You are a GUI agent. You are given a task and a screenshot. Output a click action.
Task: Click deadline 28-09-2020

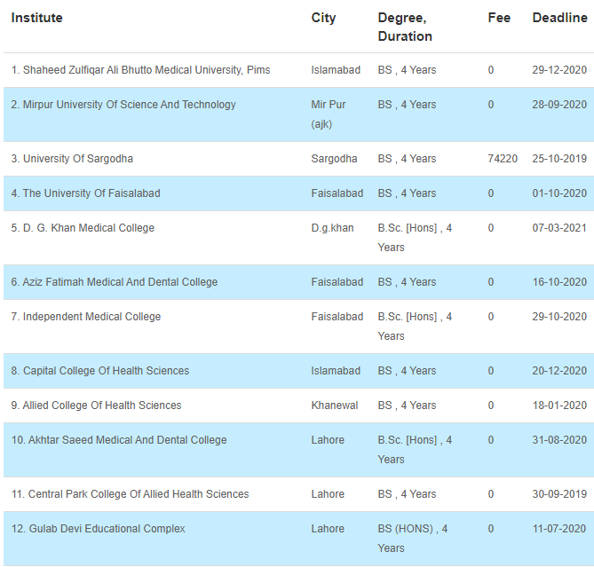559,105
